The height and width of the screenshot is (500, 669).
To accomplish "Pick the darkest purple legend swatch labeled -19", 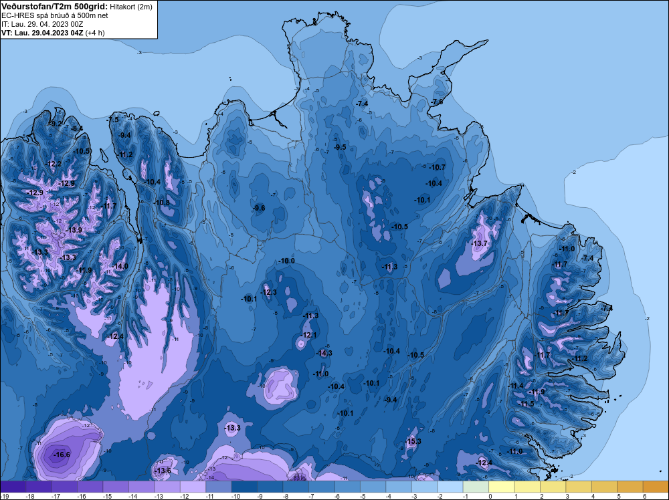I will [13, 487].
